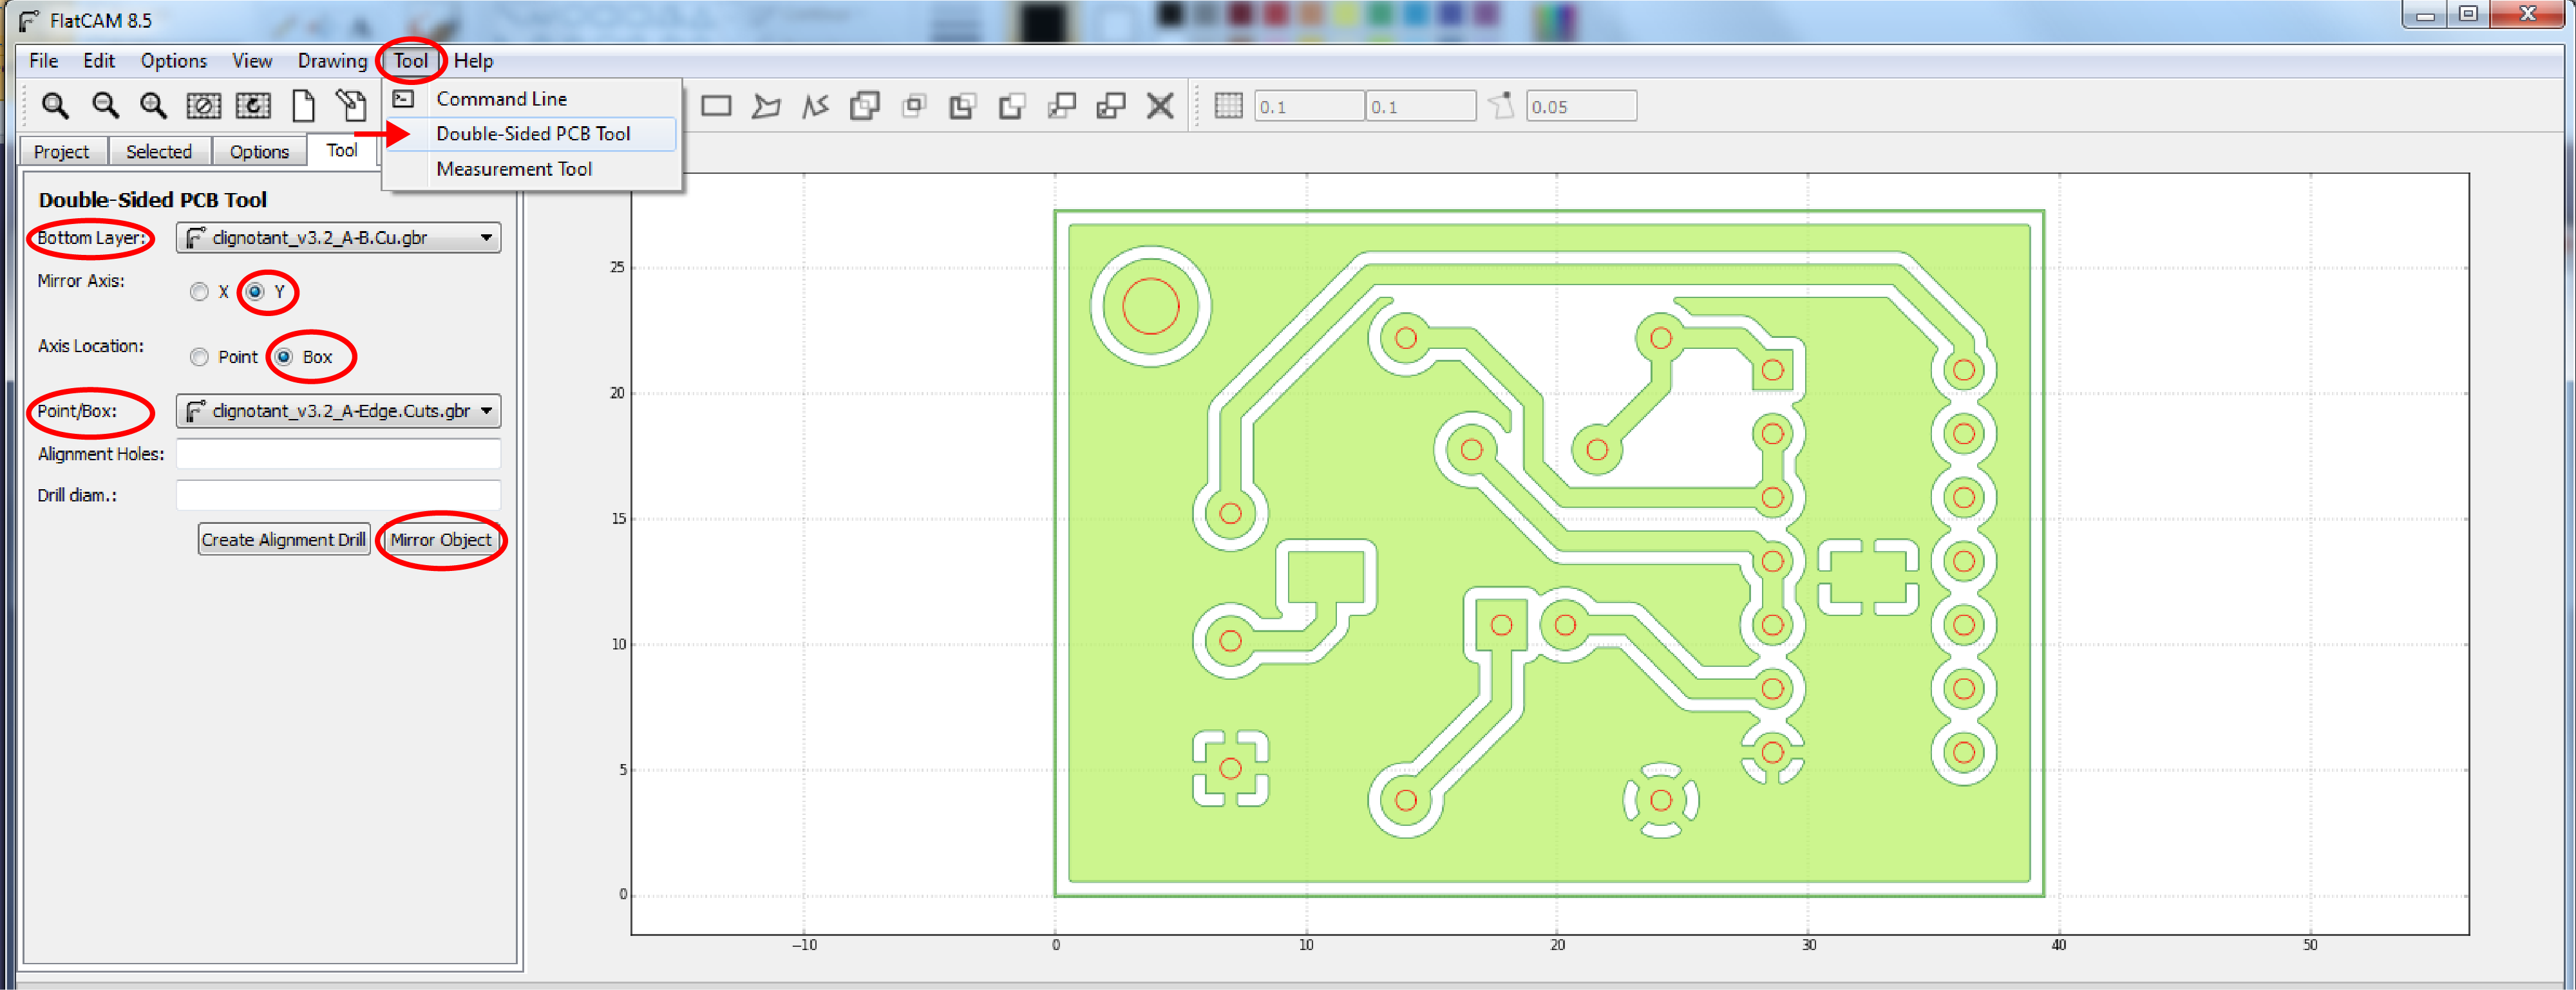The image size is (2576, 990).
Task: Click the clear plot toolbar icon
Action: [203, 105]
